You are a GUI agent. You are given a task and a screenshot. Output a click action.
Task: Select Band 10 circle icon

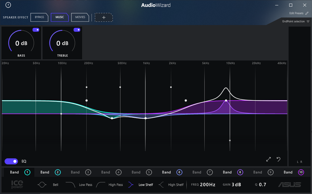coord(301,172)
